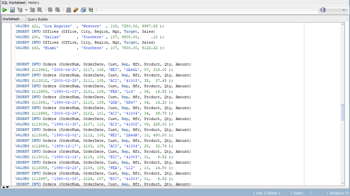
Task: Click the up splitter arrow at bottom left
Action: [3, 187]
